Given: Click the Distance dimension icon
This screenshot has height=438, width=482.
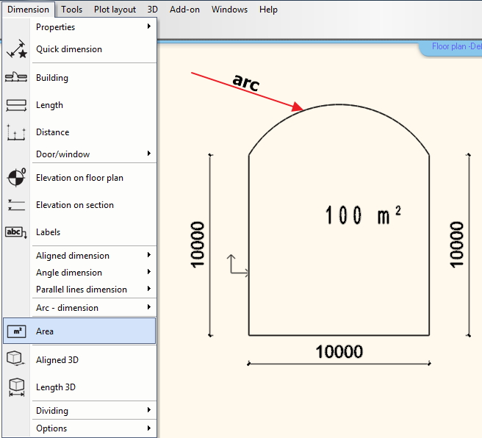Looking at the screenshot, I should pos(16,132).
